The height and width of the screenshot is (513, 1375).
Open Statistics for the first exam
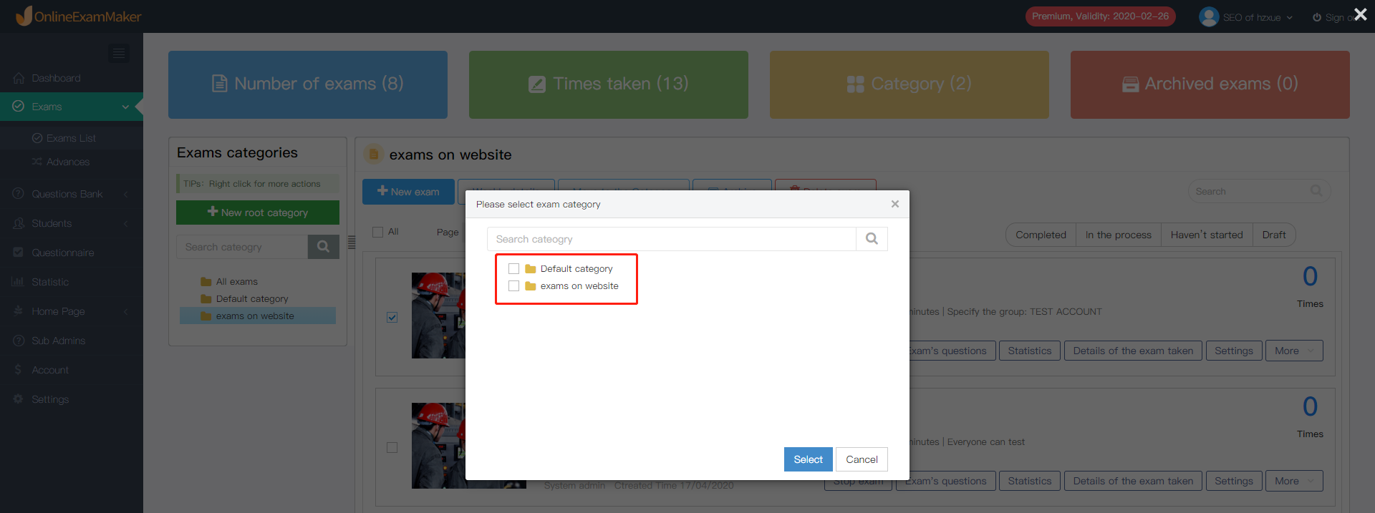1030,351
